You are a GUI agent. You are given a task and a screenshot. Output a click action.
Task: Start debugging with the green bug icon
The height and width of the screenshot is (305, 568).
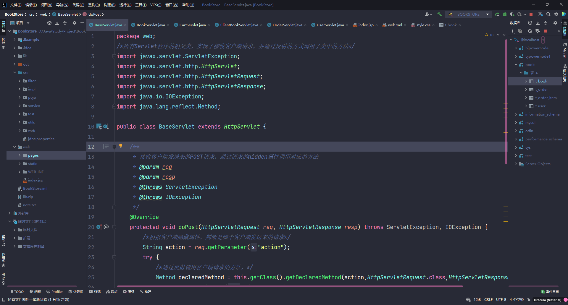[x=505, y=14]
